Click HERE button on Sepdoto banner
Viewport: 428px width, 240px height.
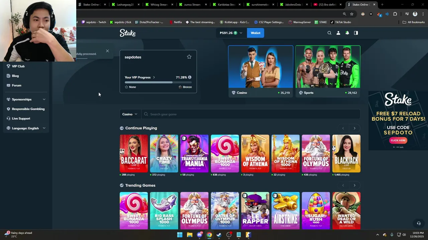(x=398, y=140)
